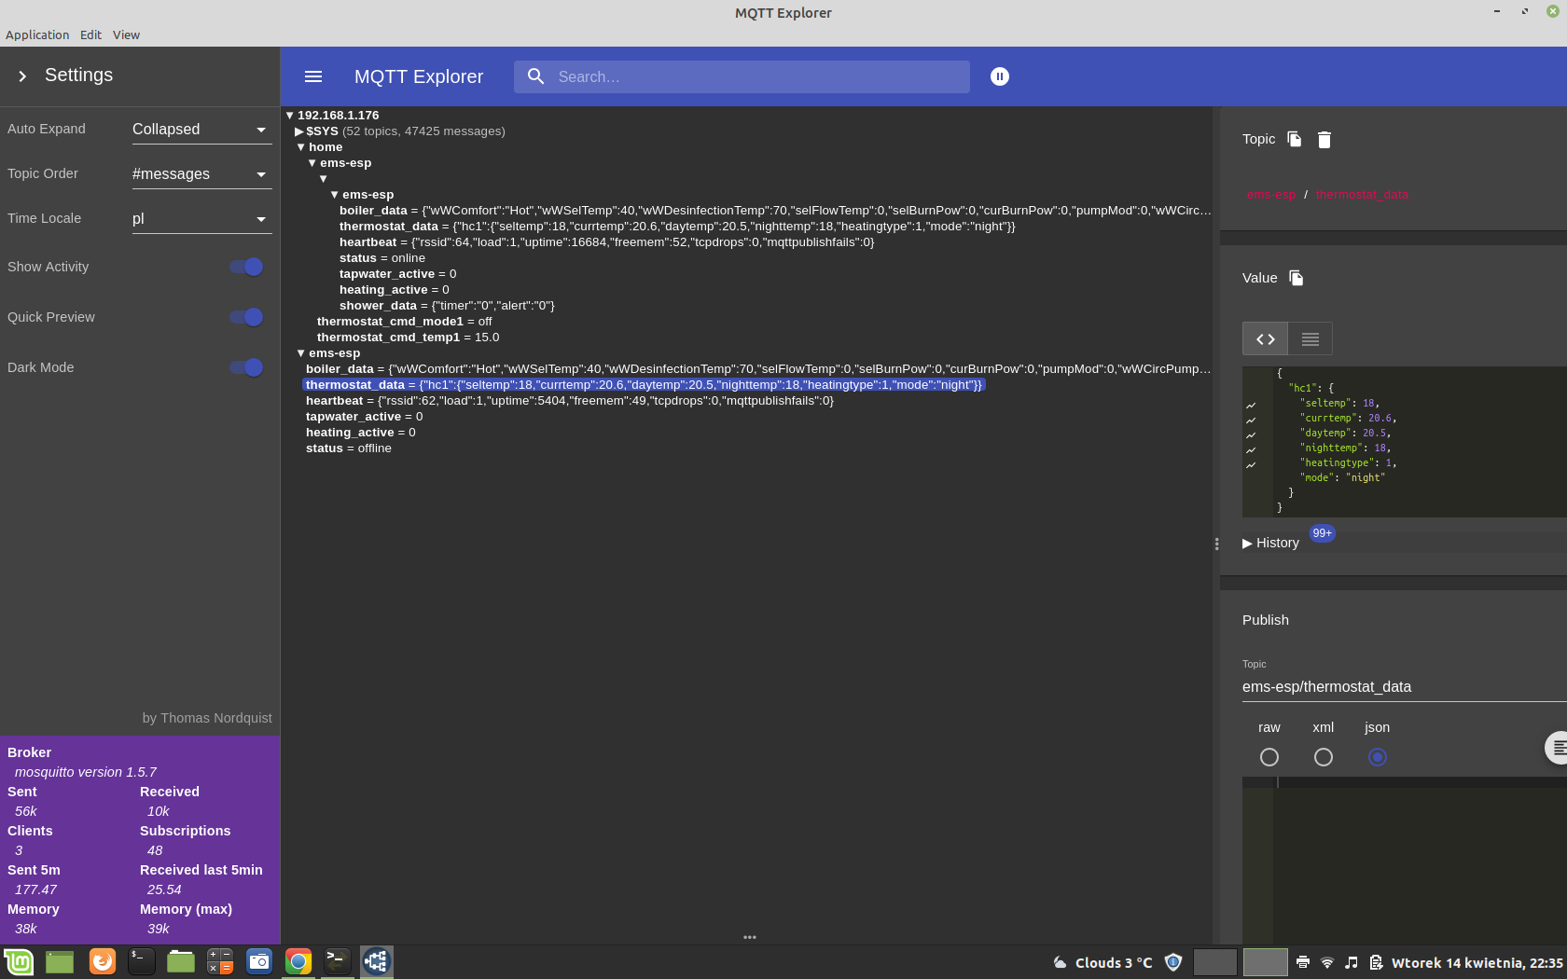
Task: Expand the $SYS topic tree
Action: [298, 131]
